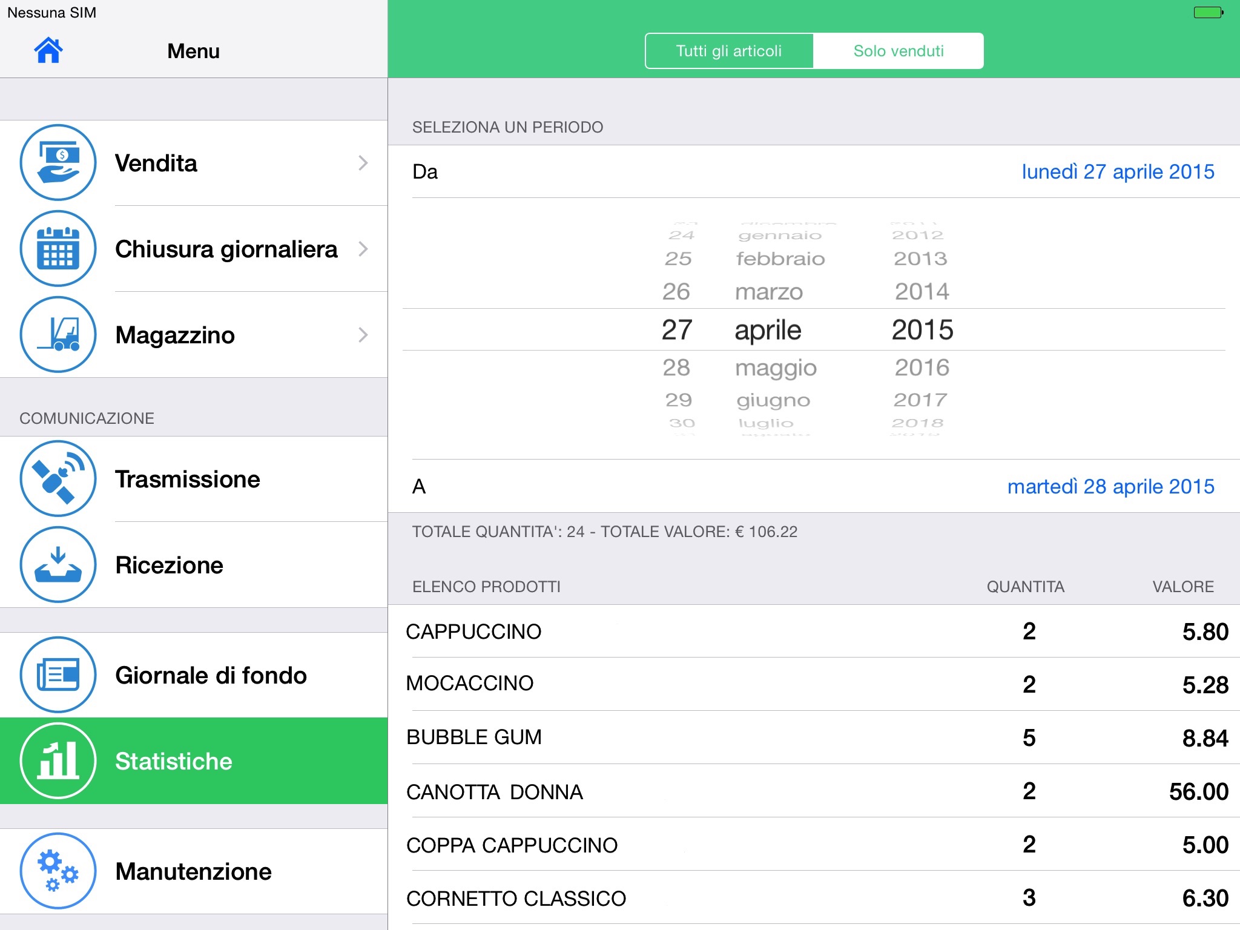Screen dimensions: 1240x930
Task: Select 2016 in the year wheel
Action: click(922, 368)
